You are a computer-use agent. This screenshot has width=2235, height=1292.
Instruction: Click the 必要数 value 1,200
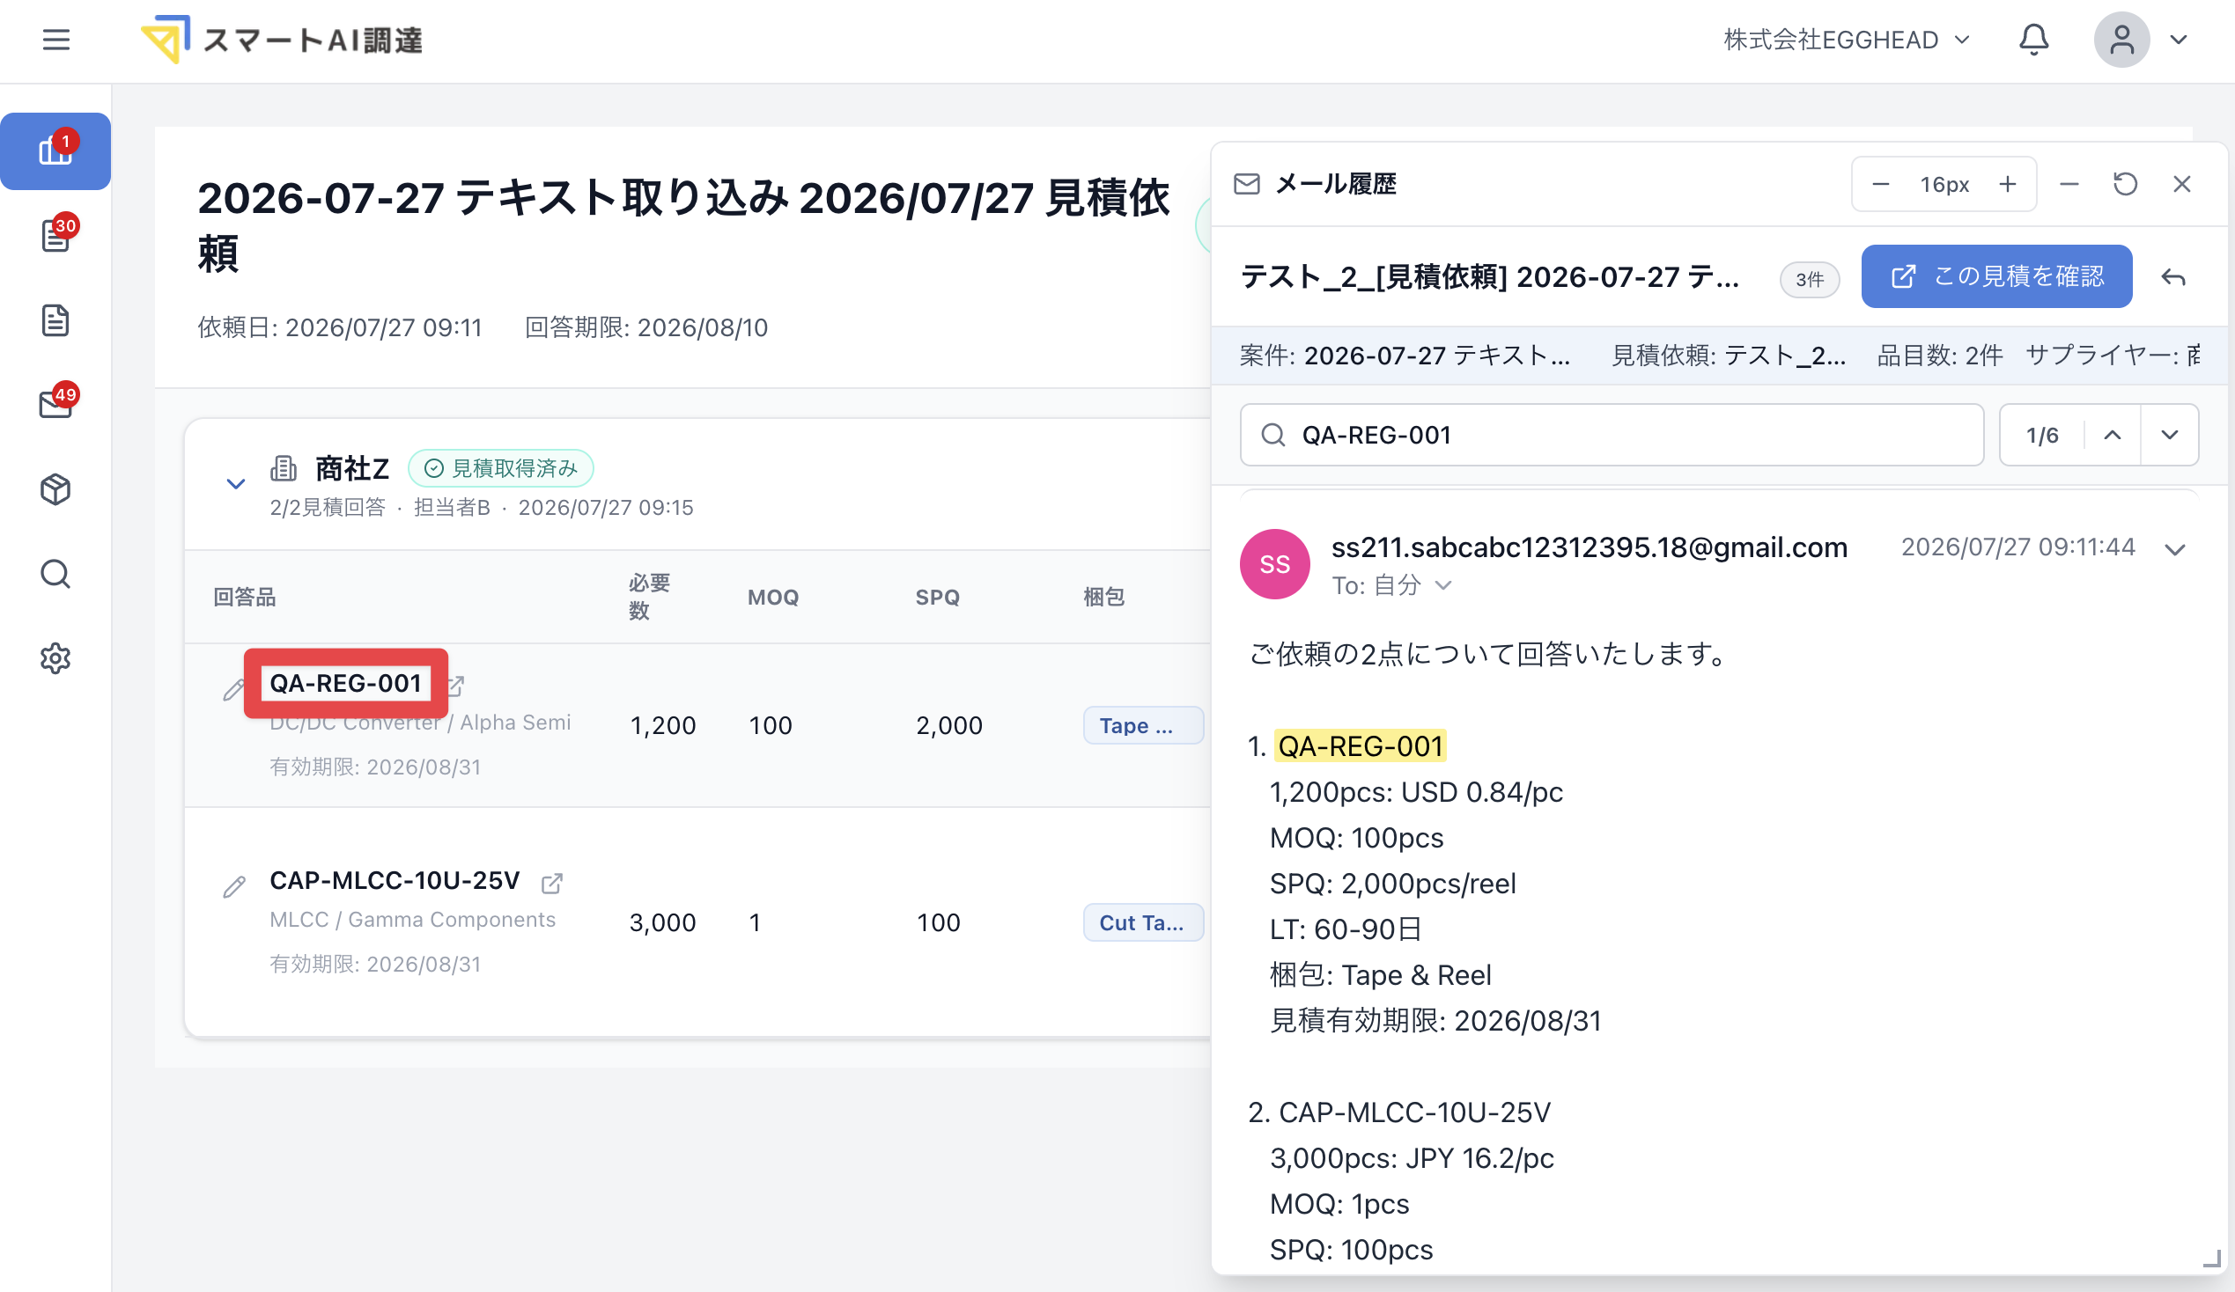662,726
